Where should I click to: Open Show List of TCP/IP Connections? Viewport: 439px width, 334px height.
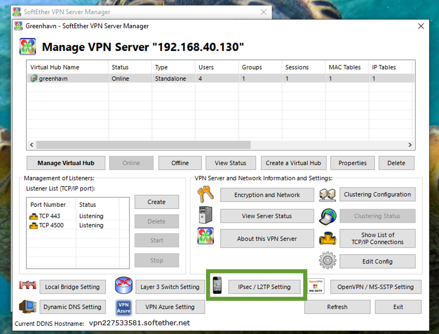(377, 238)
